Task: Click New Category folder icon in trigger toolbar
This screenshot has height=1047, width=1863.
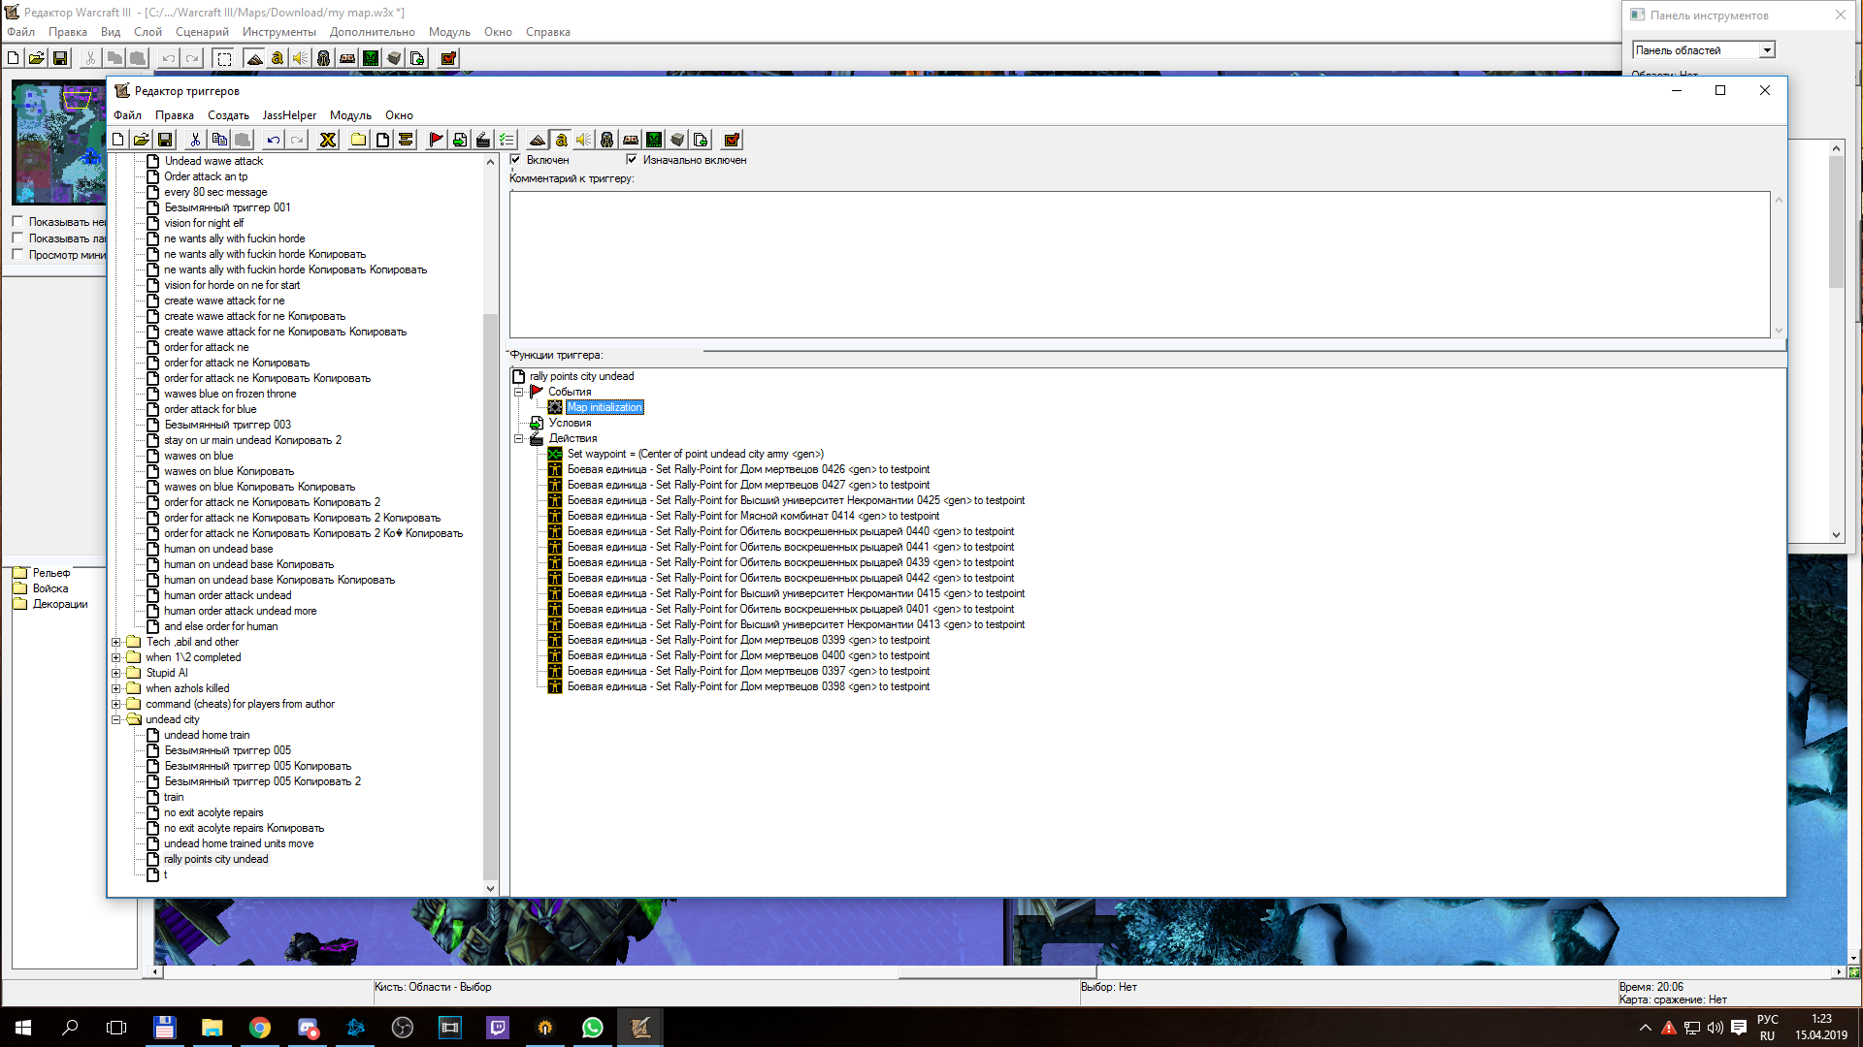Action: (x=358, y=140)
